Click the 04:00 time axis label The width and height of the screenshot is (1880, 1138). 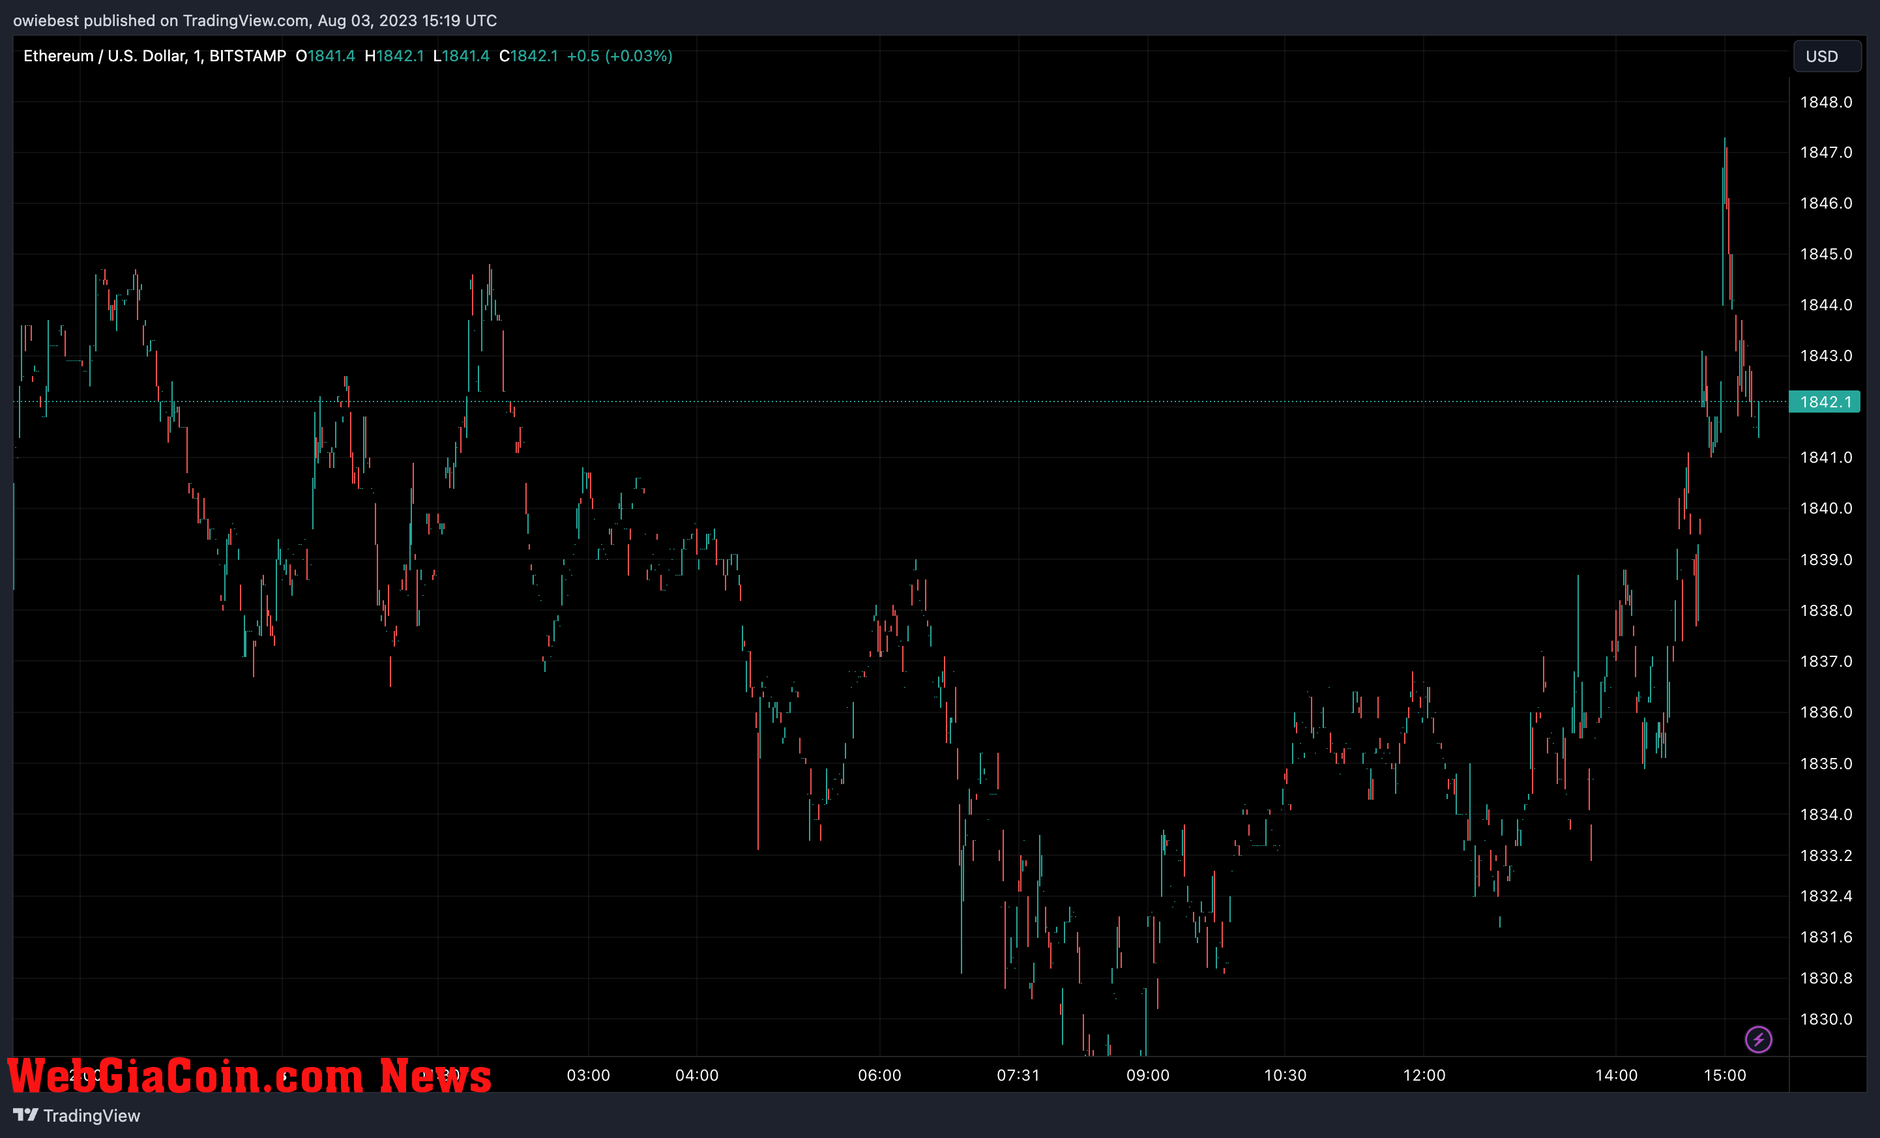click(697, 1075)
